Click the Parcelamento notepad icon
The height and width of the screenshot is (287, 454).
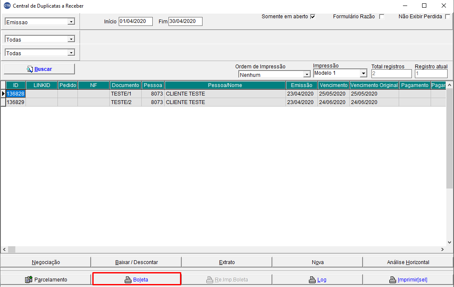coord(29,279)
